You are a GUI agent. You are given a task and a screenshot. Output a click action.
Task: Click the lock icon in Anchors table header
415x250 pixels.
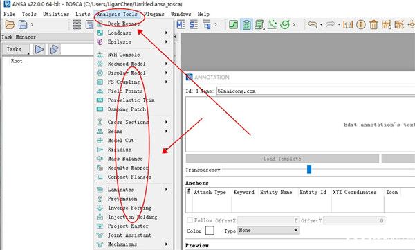[189, 191]
